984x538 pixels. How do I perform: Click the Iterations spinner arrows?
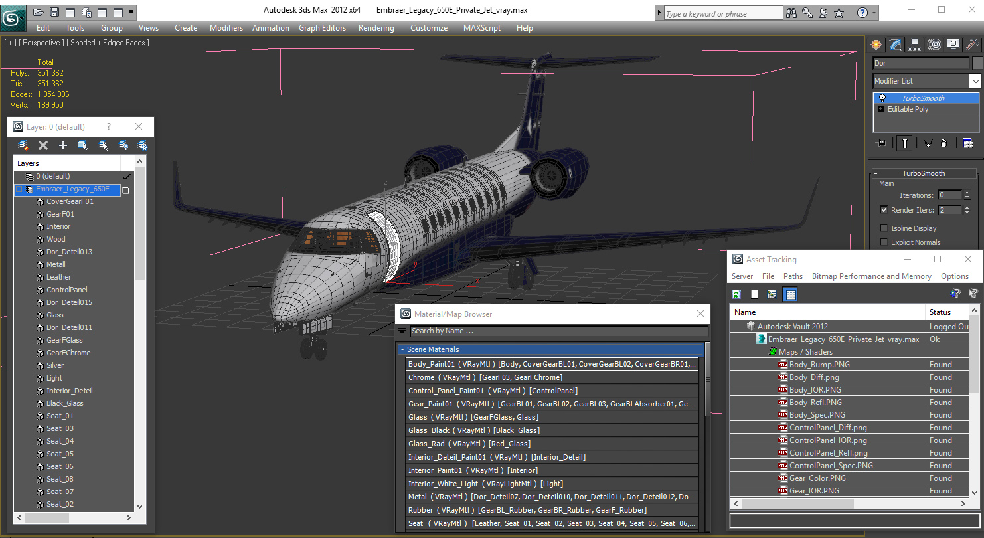tap(965, 195)
